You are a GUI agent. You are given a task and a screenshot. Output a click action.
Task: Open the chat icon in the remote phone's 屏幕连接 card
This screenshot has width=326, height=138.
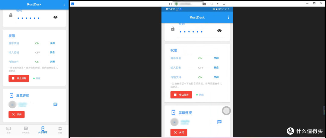(x=219, y=122)
